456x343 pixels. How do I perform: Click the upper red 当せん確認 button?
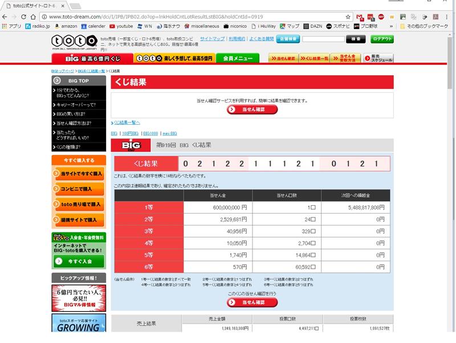pyautogui.click(x=252, y=109)
